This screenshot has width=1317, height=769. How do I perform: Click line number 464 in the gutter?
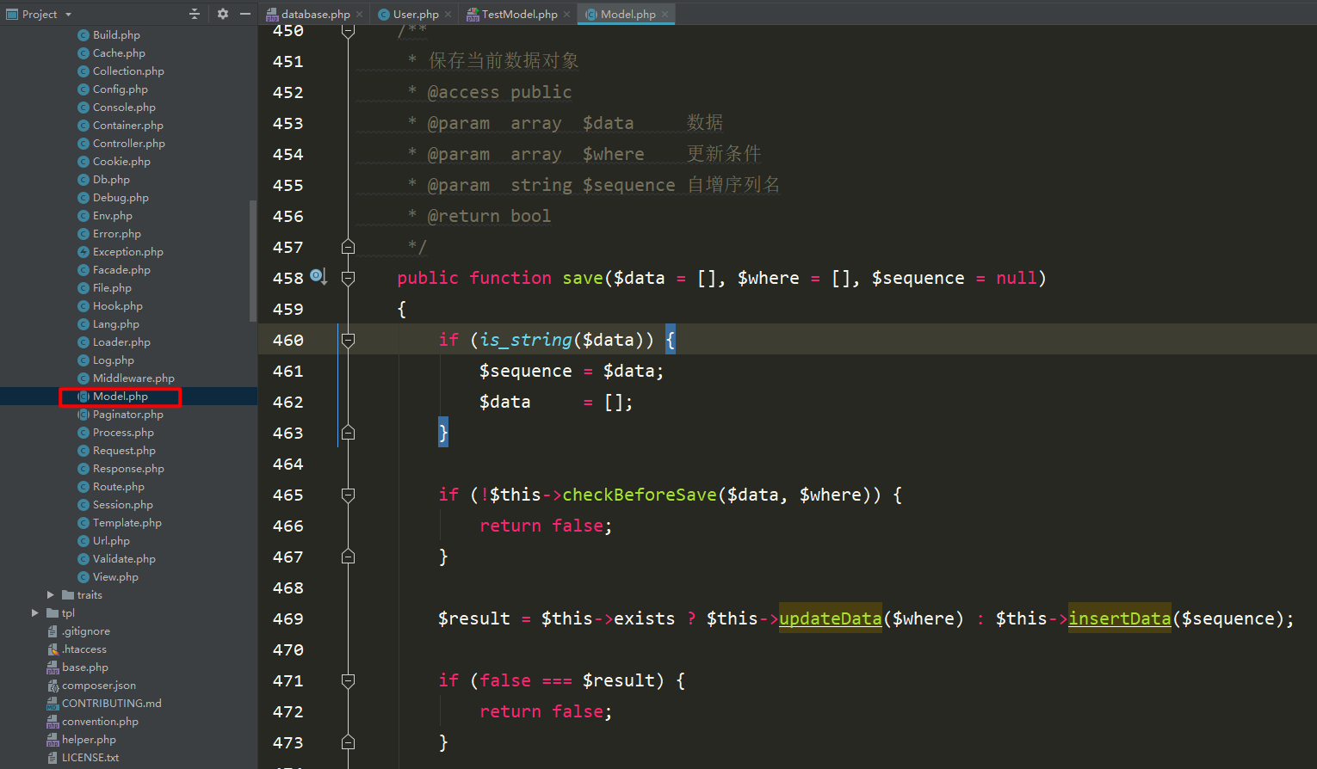pyautogui.click(x=288, y=464)
